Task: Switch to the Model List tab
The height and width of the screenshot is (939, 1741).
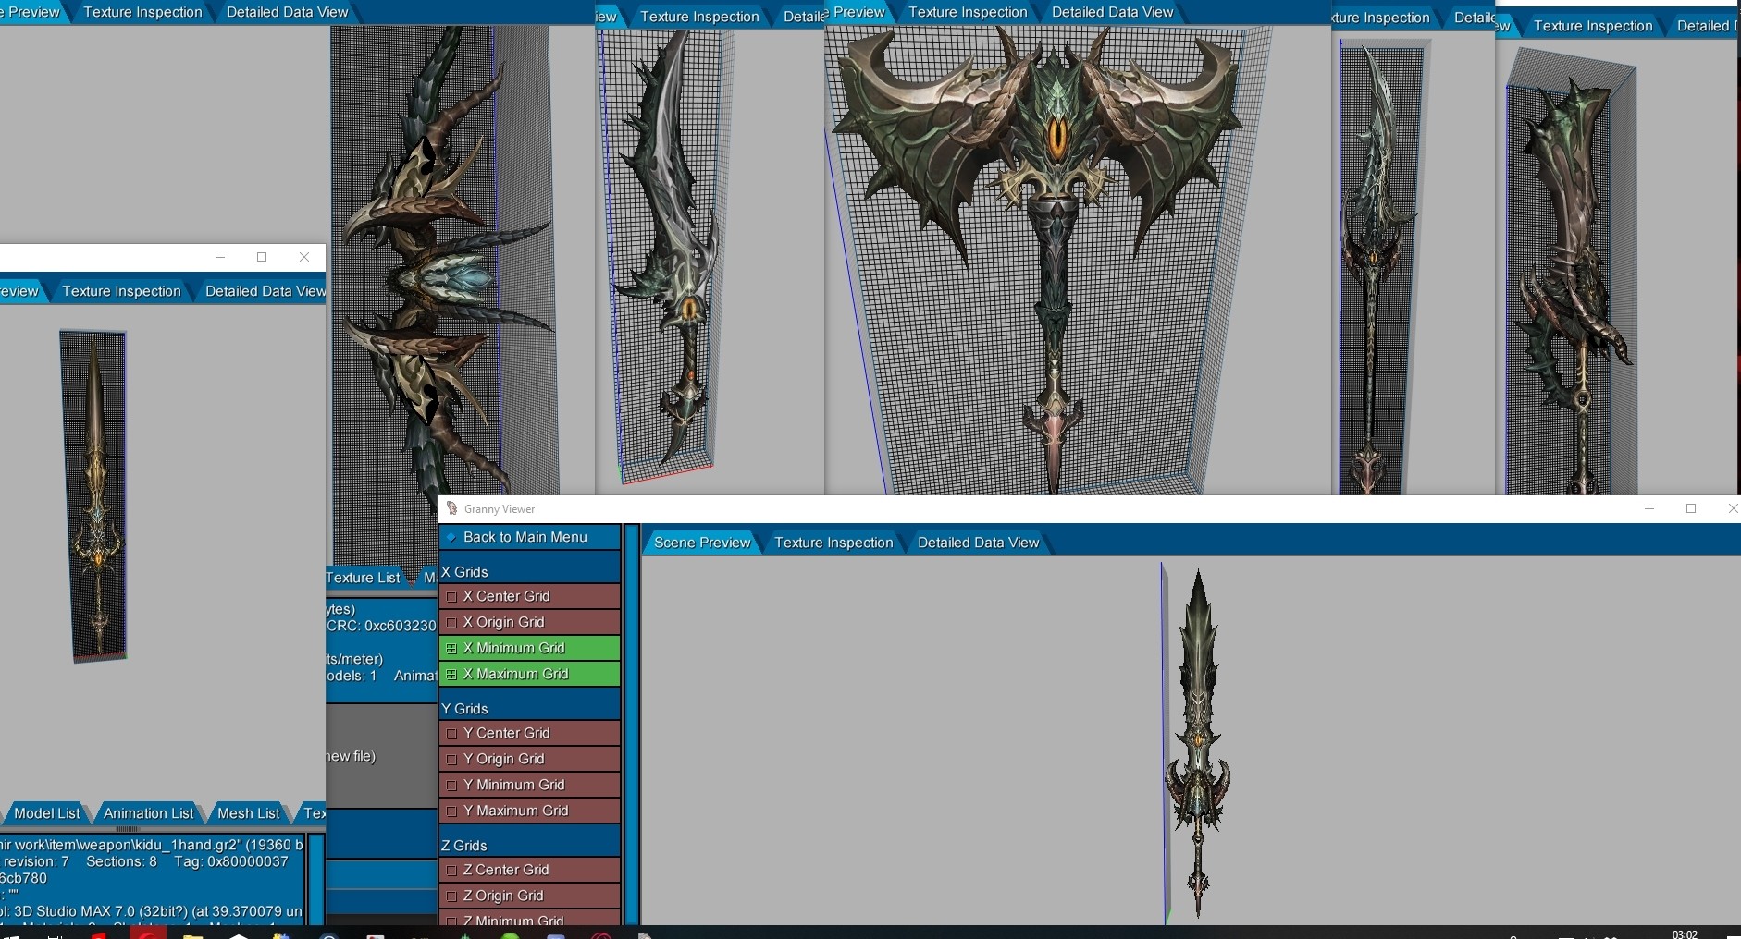Action: point(46,813)
